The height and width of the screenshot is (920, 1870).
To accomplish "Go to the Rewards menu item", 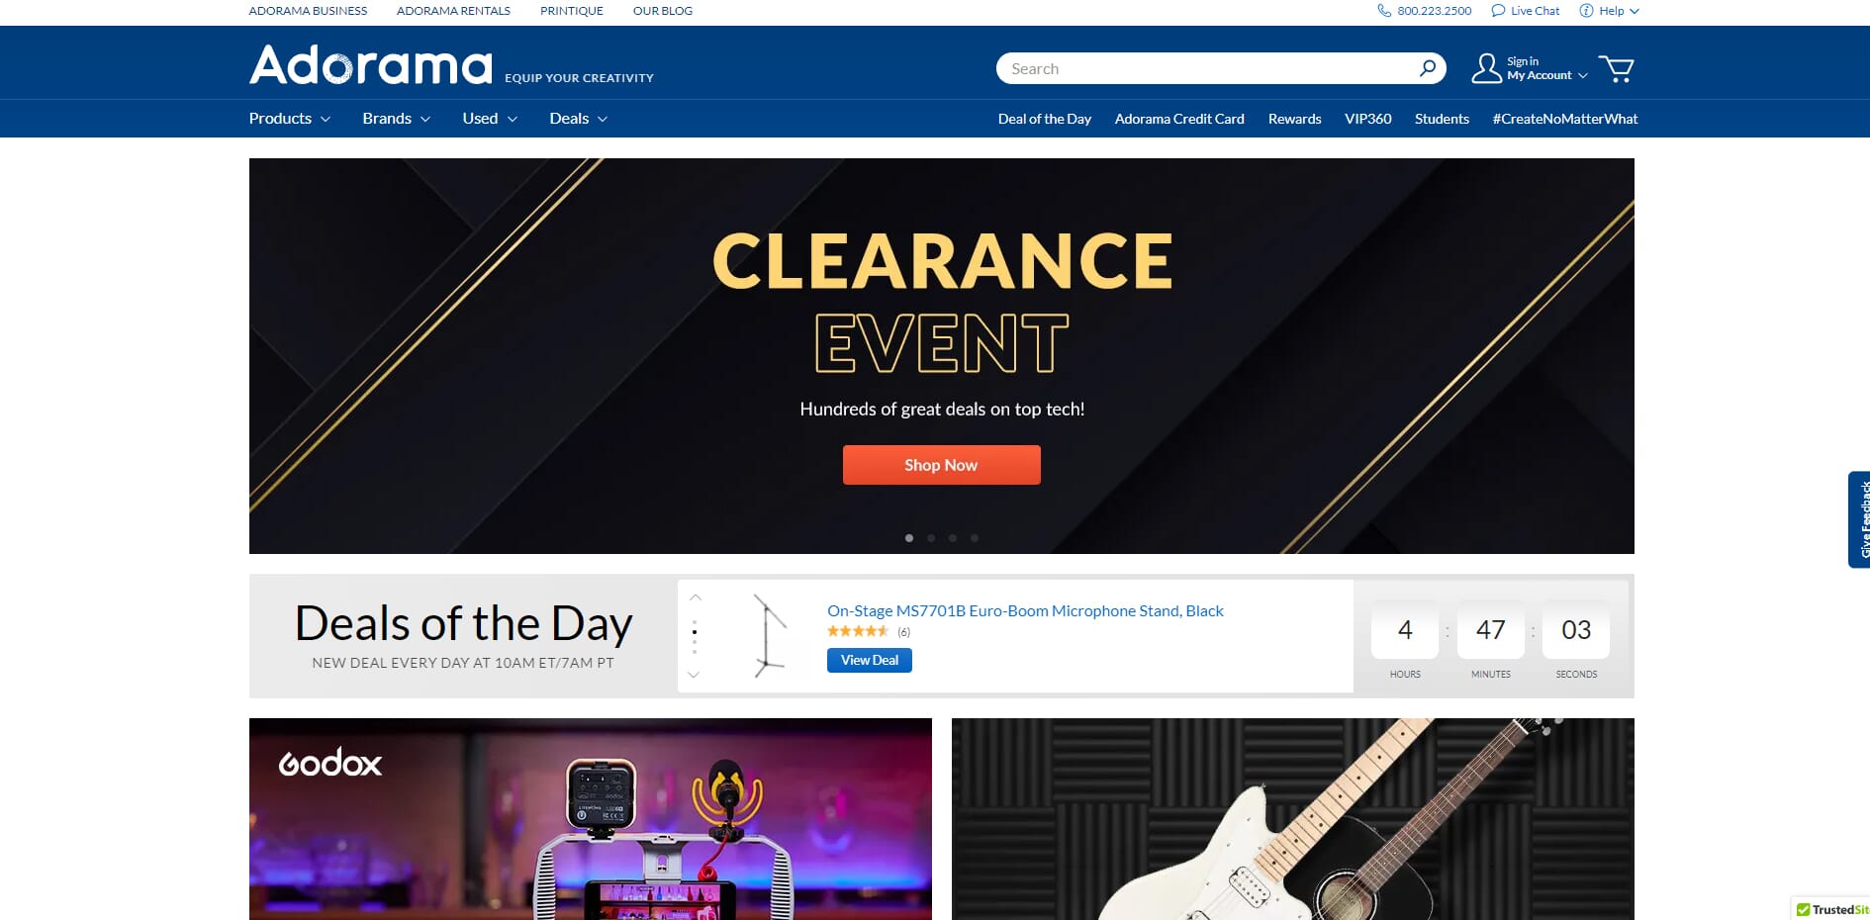I will click(x=1294, y=119).
